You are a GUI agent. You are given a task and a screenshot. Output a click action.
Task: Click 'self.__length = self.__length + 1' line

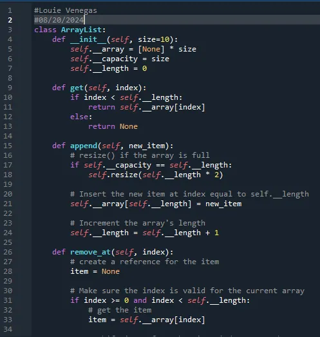click(144, 233)
